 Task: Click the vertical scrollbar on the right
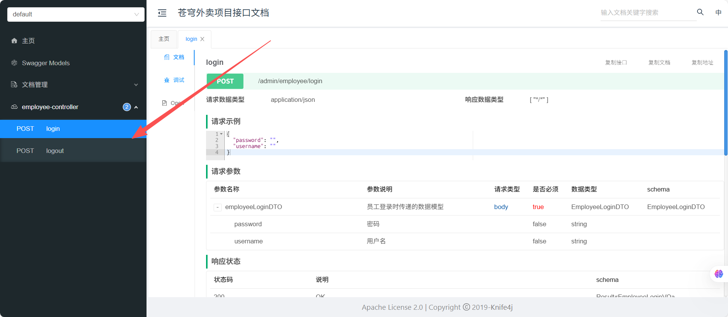coord(726,103)
